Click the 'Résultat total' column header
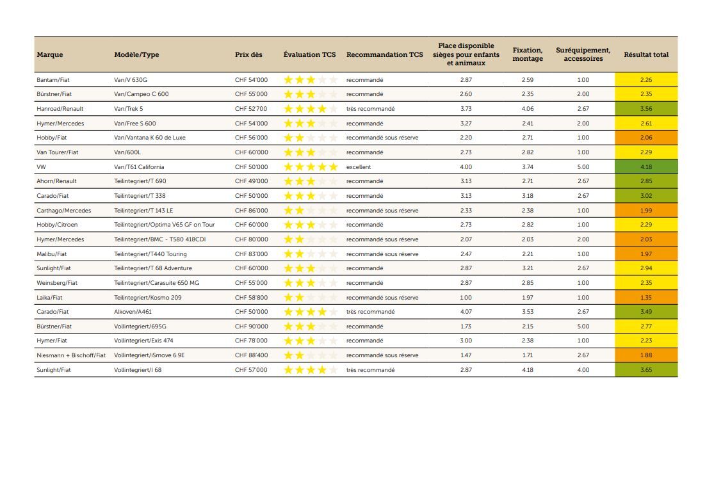Image resolution: width=714 pixels, height=500 pixels. (x=646, y=54)
